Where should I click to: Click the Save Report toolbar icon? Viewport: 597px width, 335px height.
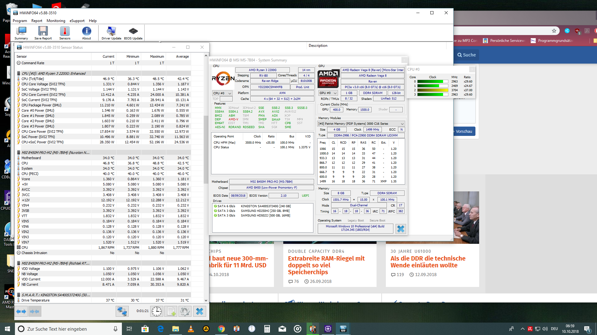point(43,33)
